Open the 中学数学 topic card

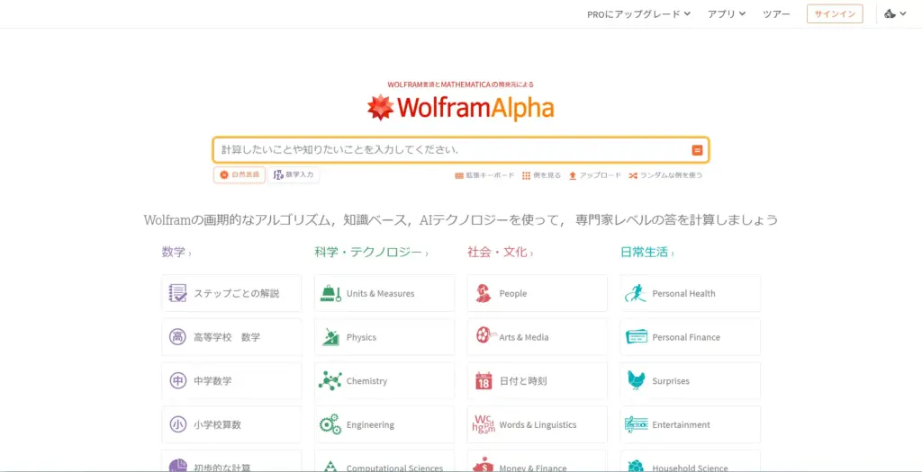click(231, 380)
